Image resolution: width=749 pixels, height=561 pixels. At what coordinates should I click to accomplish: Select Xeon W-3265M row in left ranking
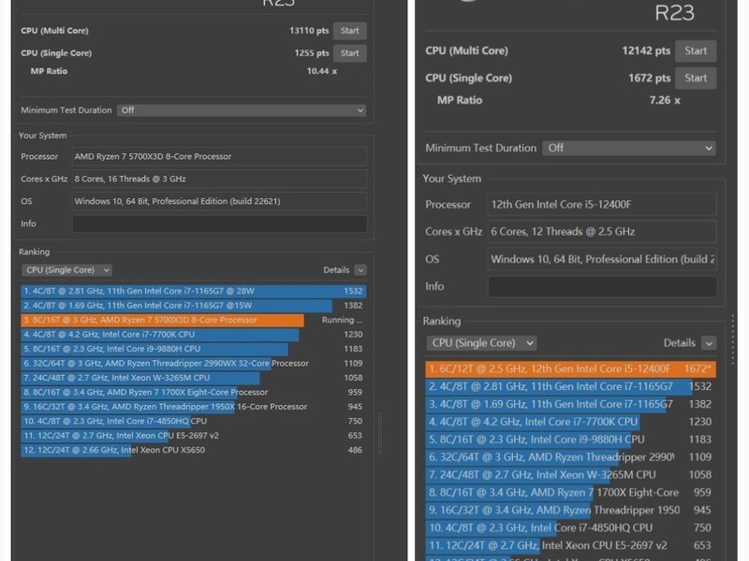(x=194, y=378)
